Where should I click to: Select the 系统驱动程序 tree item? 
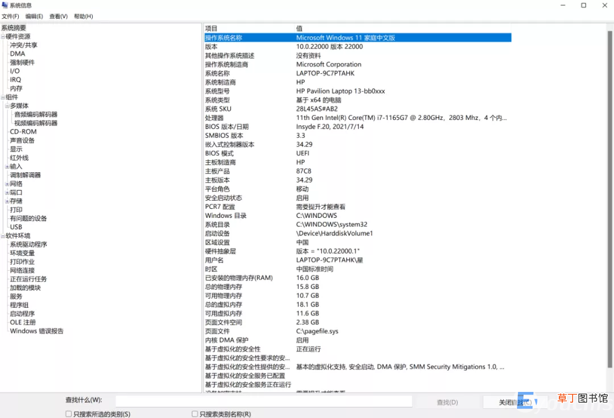[28, 245]
